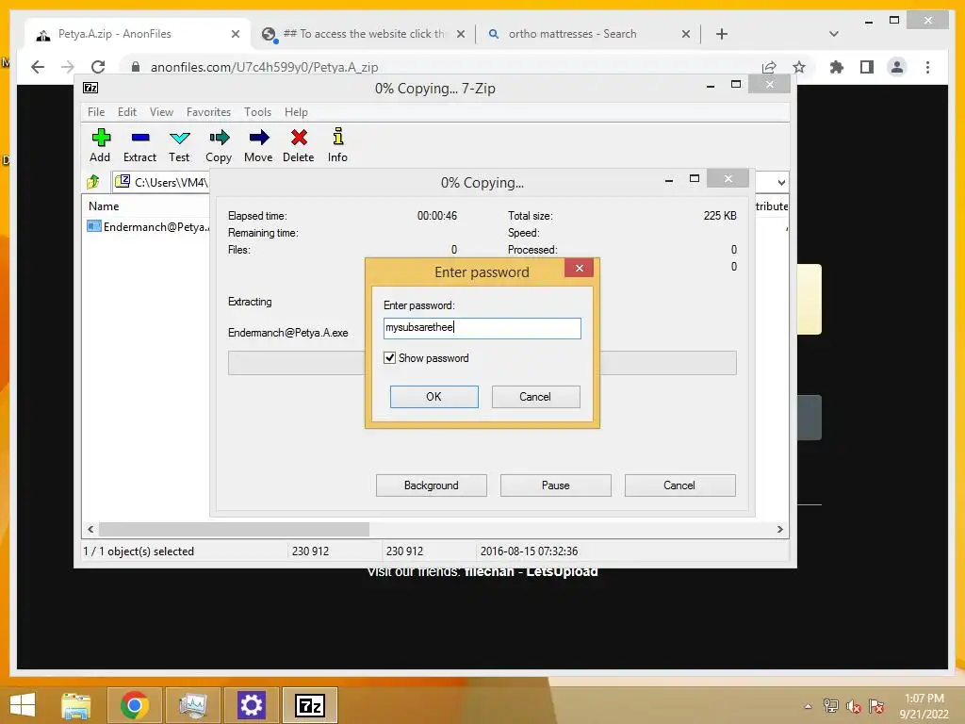The image size is (965, 724).
Task: Click the share page icon in address bar
Action: pos(769,67)
